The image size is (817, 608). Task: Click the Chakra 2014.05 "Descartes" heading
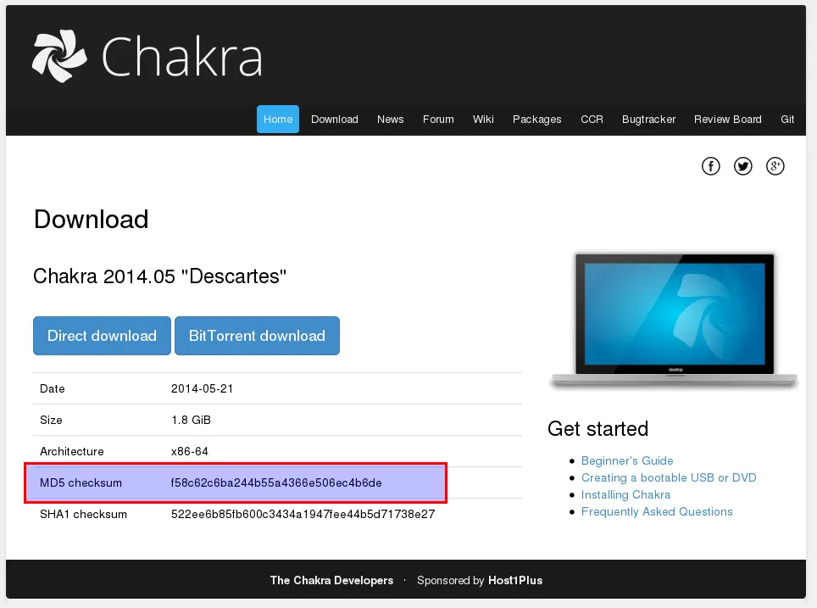pos(159,276)
